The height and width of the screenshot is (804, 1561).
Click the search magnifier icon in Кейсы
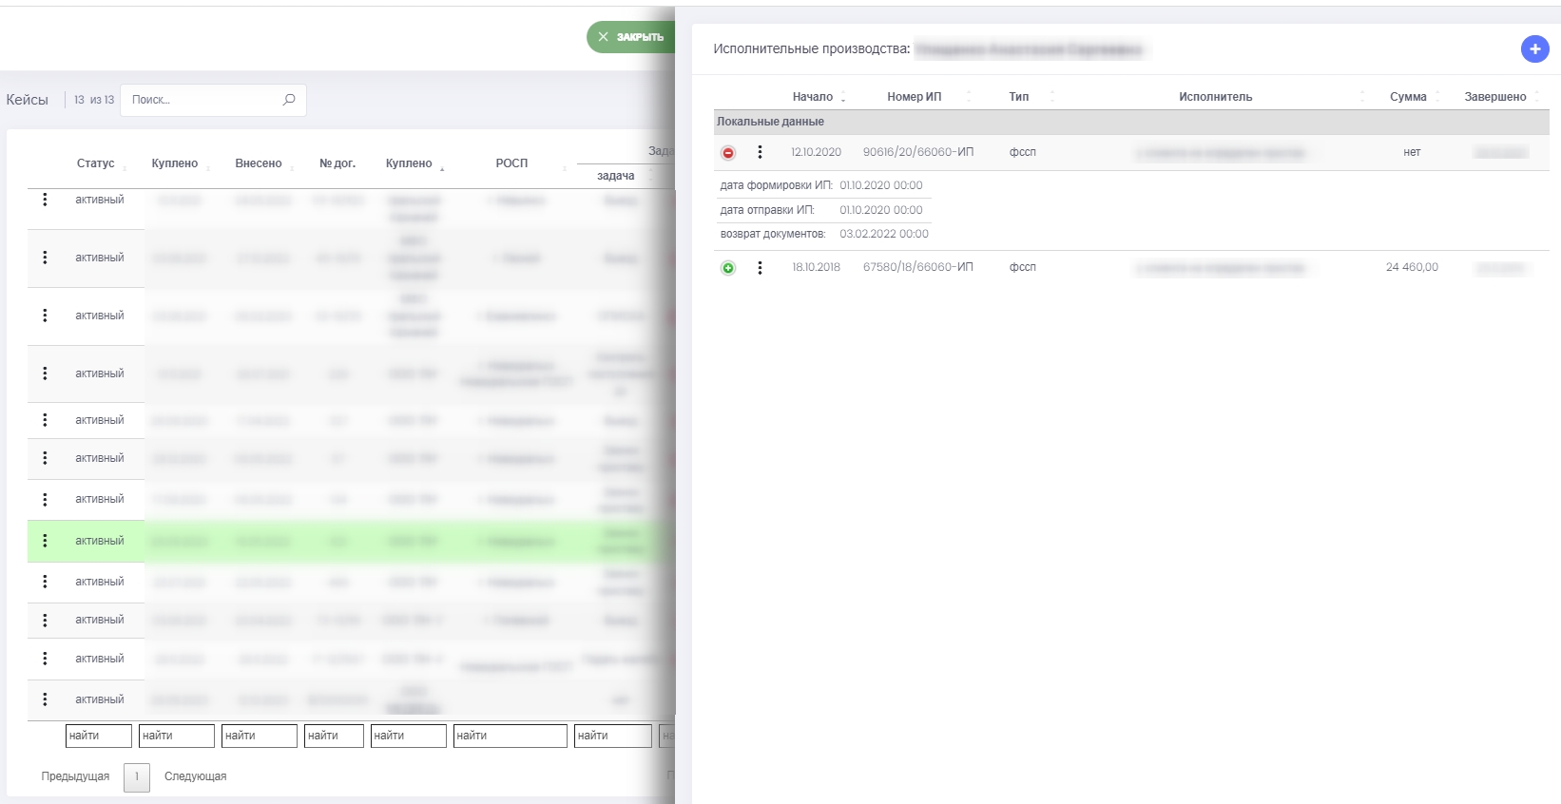click(289, 100)
